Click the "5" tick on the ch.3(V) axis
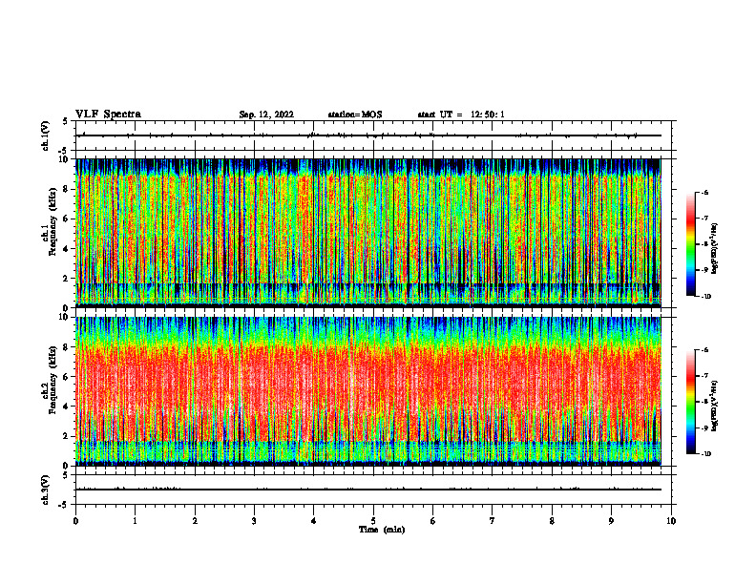This screenshot has width=756, height=584. pyautogui.click(x=66, y=475)
